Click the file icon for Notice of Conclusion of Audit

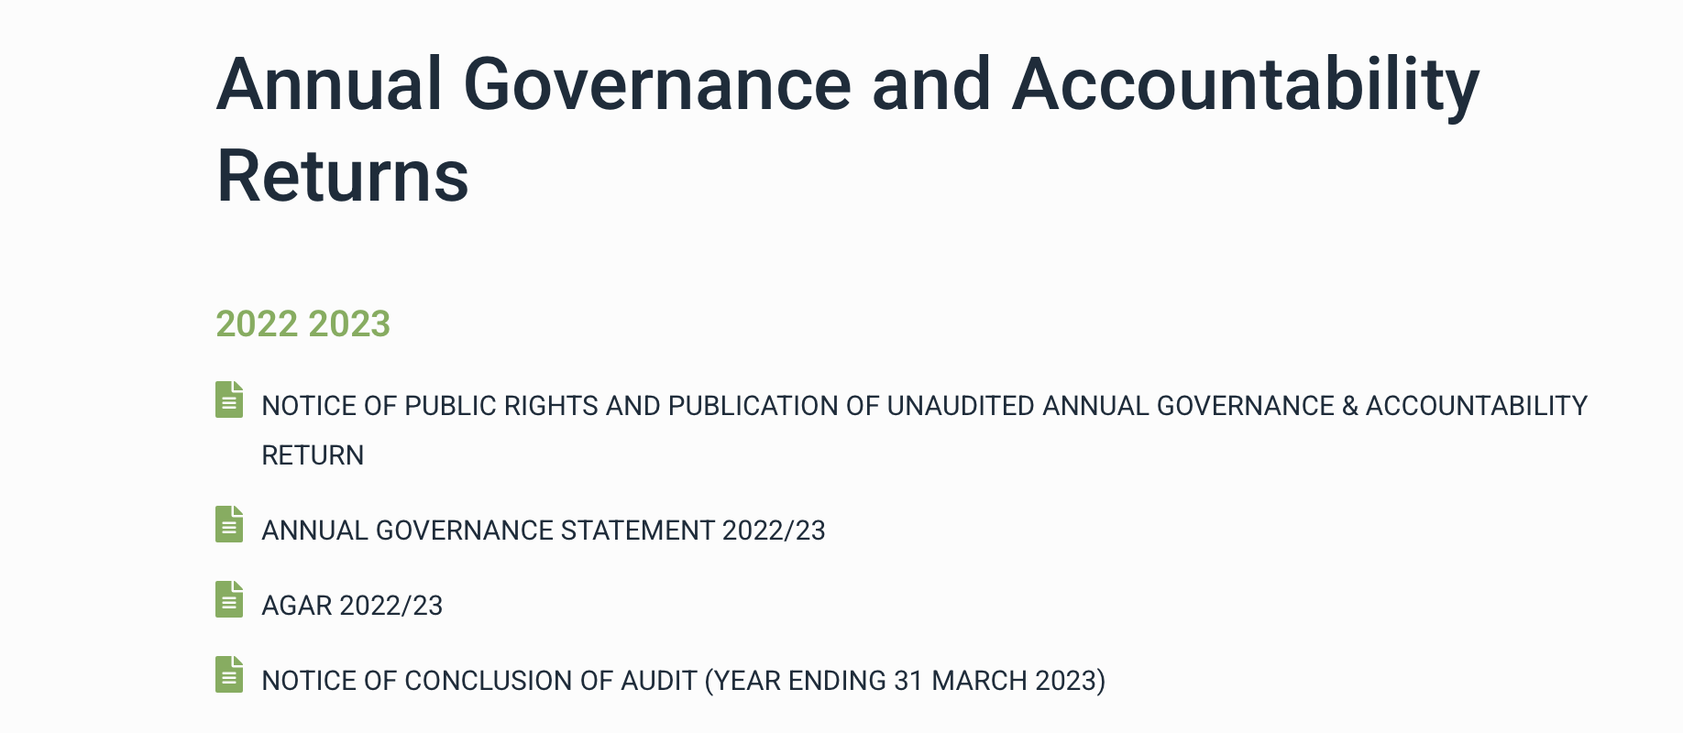pyautogui.click(x=229, y=674)
